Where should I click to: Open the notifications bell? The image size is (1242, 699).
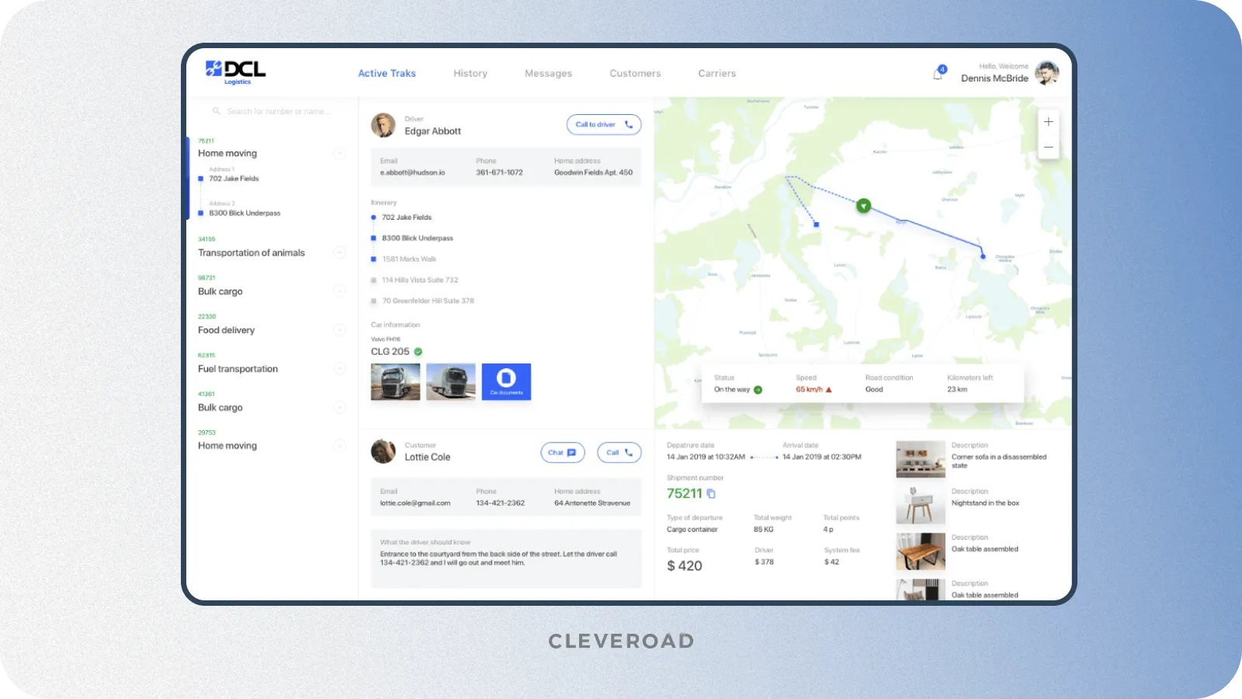point(938,74)
